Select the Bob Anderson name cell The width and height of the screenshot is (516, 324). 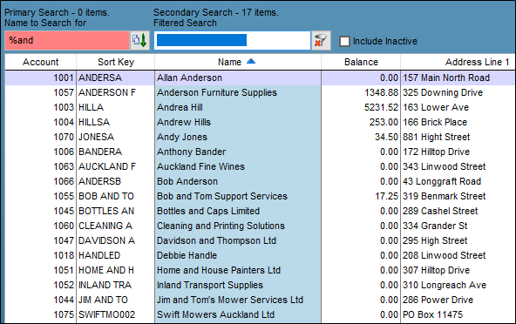tap(187, 181)
